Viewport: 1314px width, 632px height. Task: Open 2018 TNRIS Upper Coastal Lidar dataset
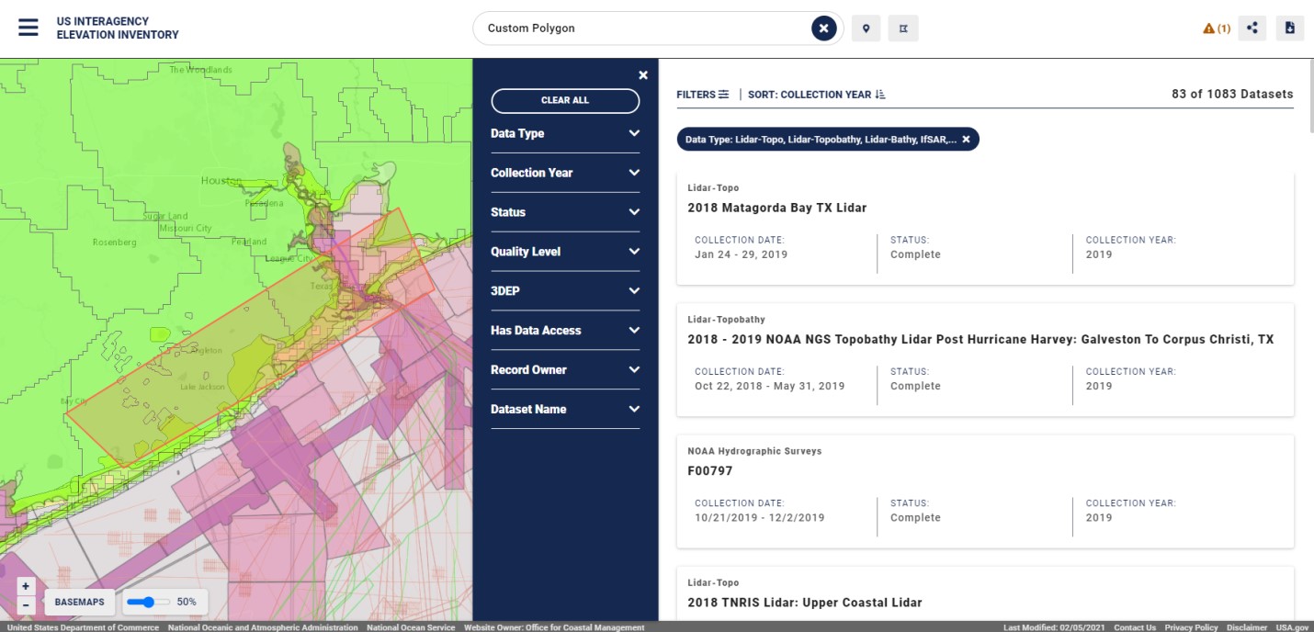805,603
